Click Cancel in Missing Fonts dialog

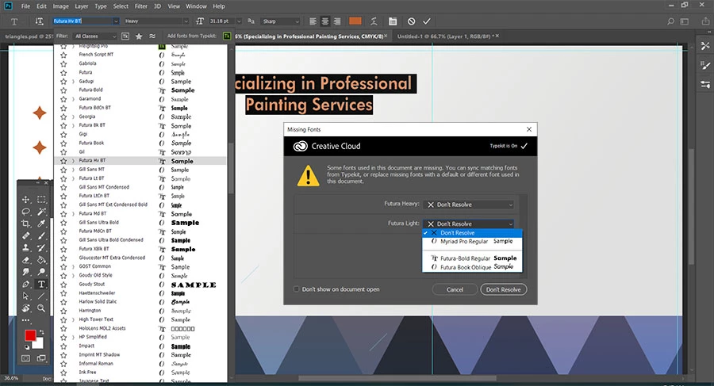pos(455,289)
